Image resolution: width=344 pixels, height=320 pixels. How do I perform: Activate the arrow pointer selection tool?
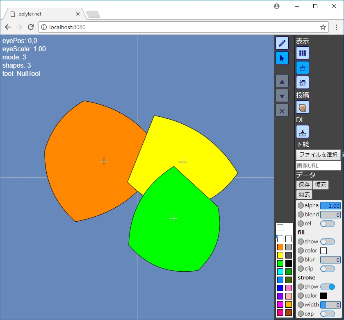[x=282, y=58]
